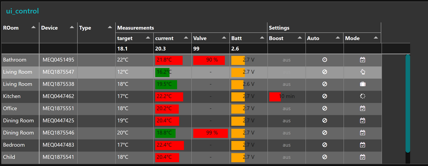The image size is (428, 166).
Task: Click the calendar Mode icon in Office row
Action: (363, 108)
